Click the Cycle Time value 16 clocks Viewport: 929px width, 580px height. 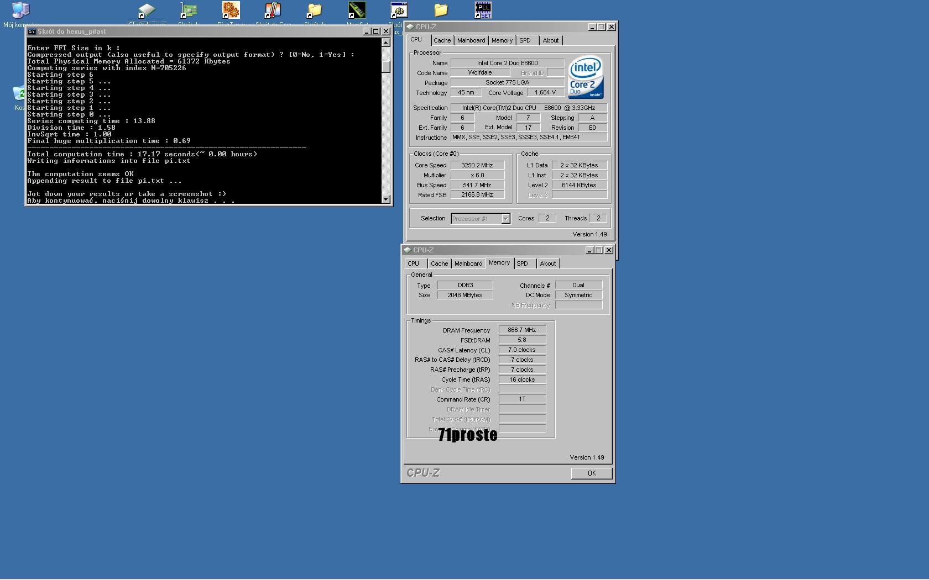(x=522, y=379)
